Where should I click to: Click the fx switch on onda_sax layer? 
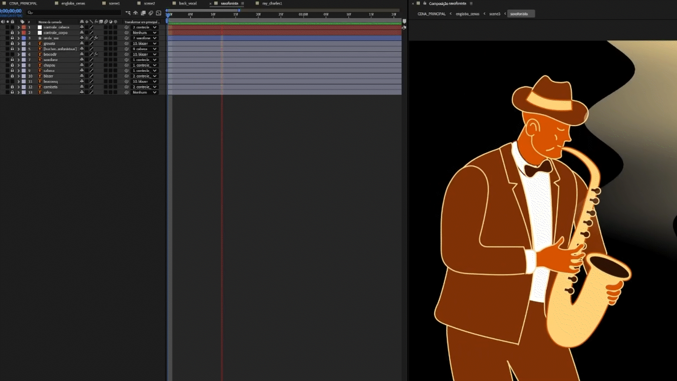(x=96, y=38)
